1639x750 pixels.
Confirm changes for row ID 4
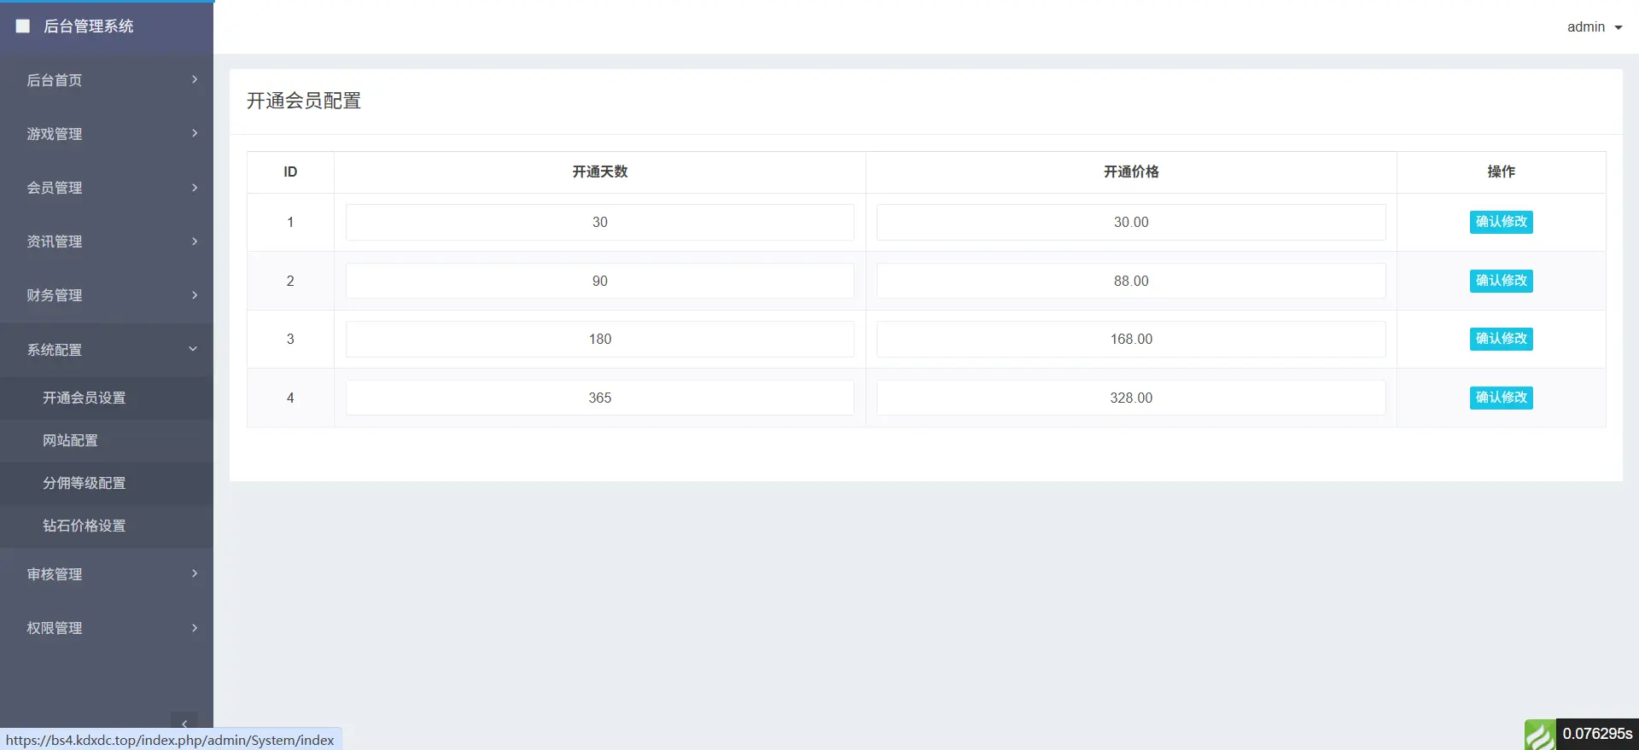(1501, 398)
